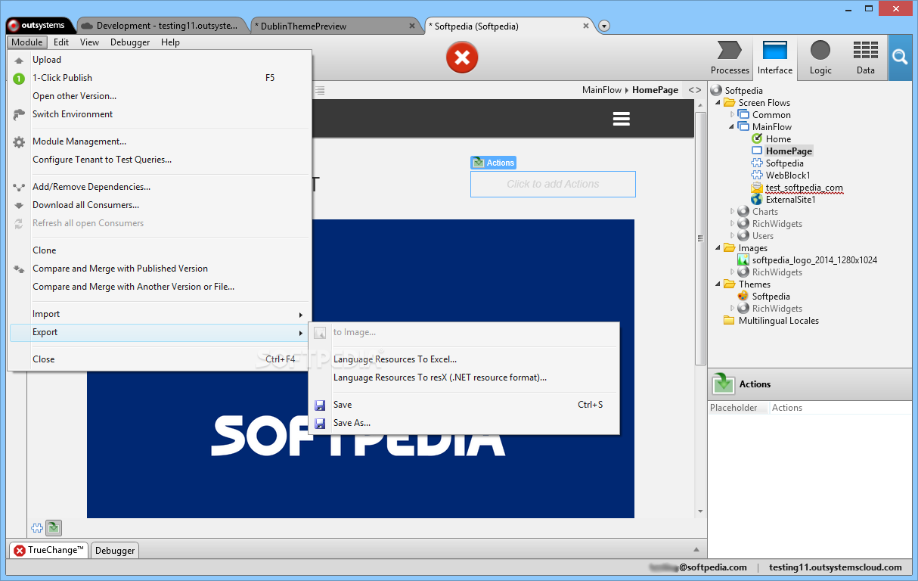Click the code view angle brackets icon
The width and height of the screenshot is (918, 581).
pos(695,90)
